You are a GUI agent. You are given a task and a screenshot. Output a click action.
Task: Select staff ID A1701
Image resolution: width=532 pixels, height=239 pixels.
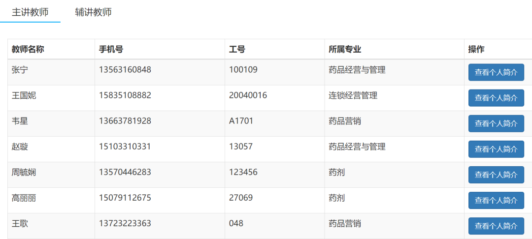click(241, 121)
